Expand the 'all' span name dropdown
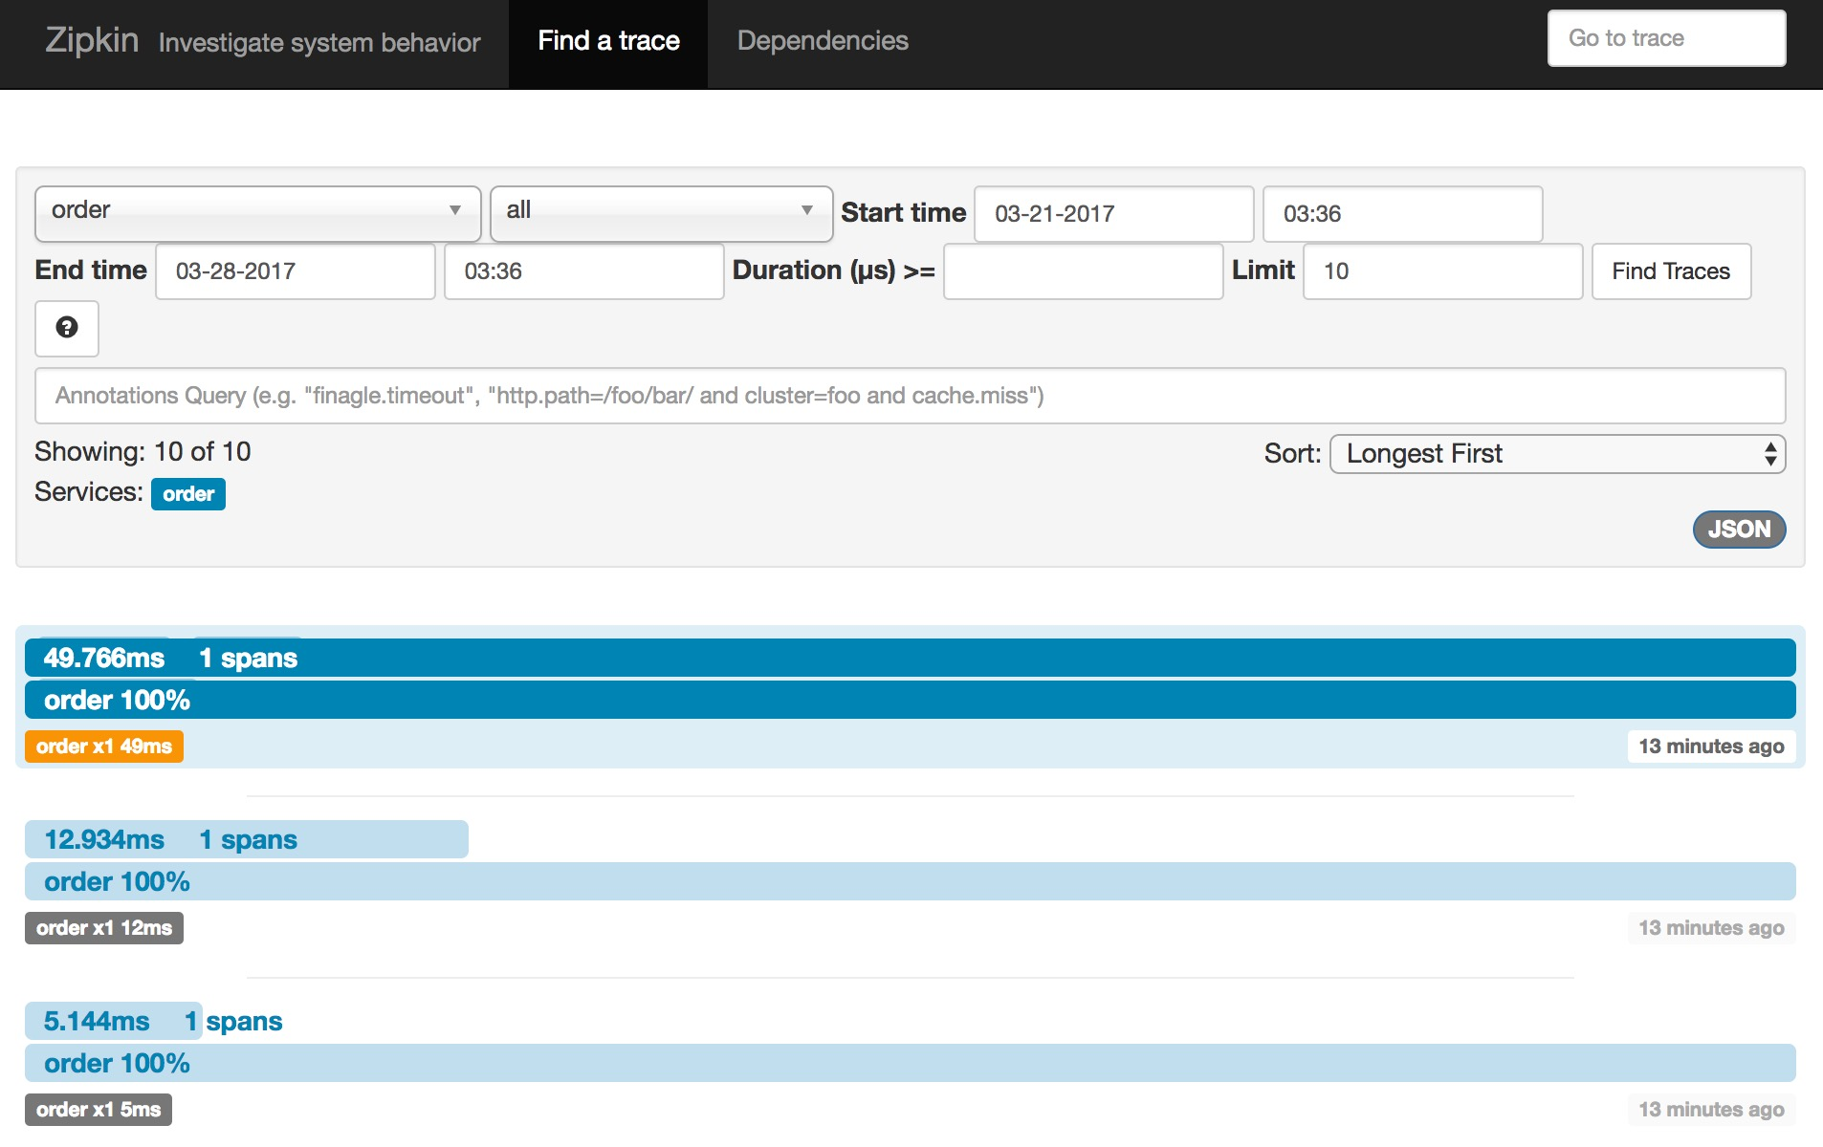Viewport: 1823px width, 1147px height. [x=661, y=213]
